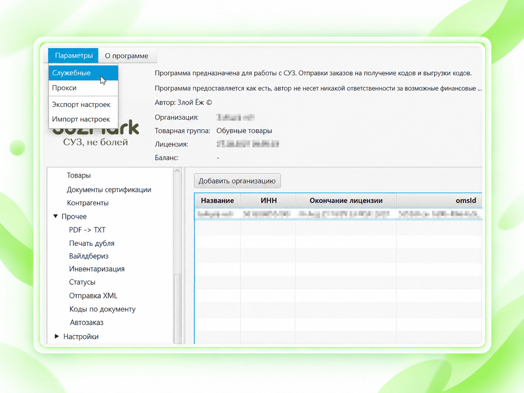Open the Статусы item
The height and width of the screenshot is (393, 524).
pyautogui.click(x=82, y=282)
